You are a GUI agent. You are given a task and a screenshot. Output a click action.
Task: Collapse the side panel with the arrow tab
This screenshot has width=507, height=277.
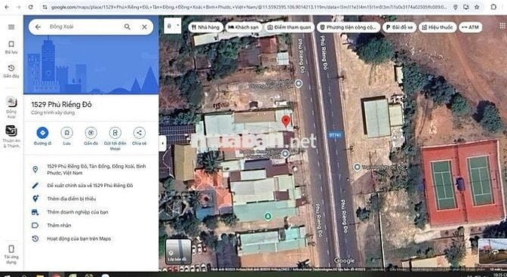(x=163, y=143)
